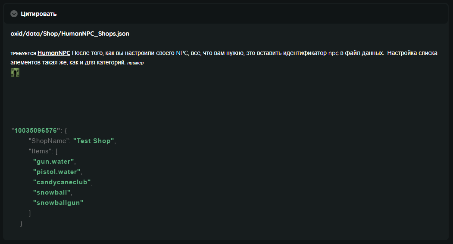Click the "Items" key in code
453x244 pixels.
(x=40, y=151)
